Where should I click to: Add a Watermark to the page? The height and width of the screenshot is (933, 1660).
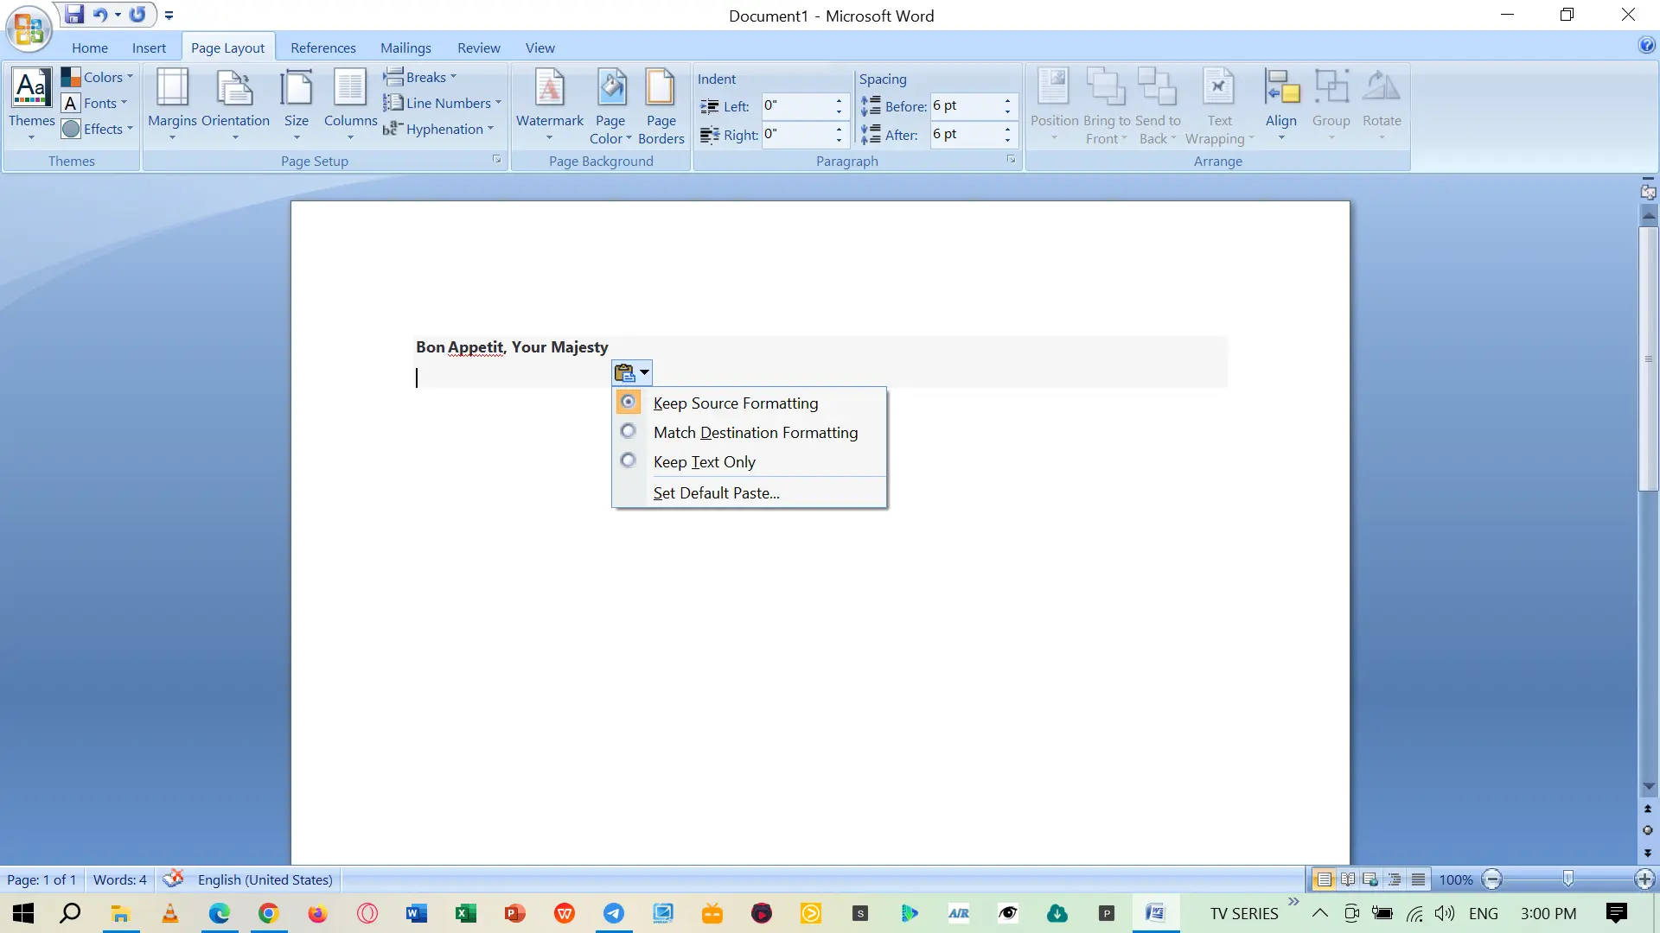click(x=550, y=105)
